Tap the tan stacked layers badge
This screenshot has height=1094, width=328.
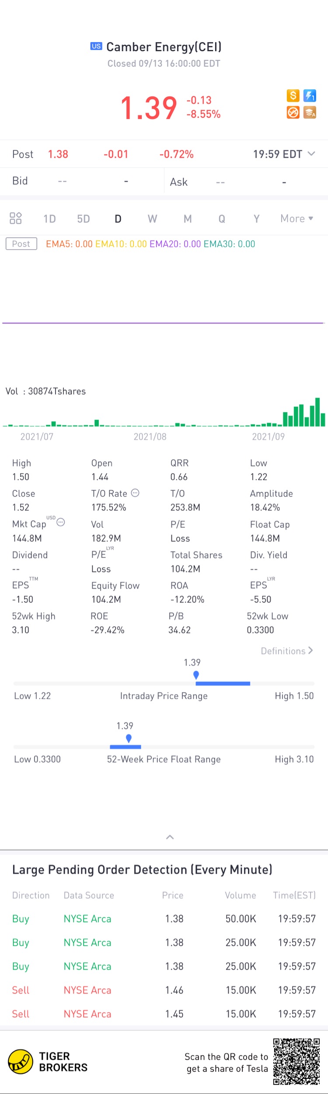[310, 113]
